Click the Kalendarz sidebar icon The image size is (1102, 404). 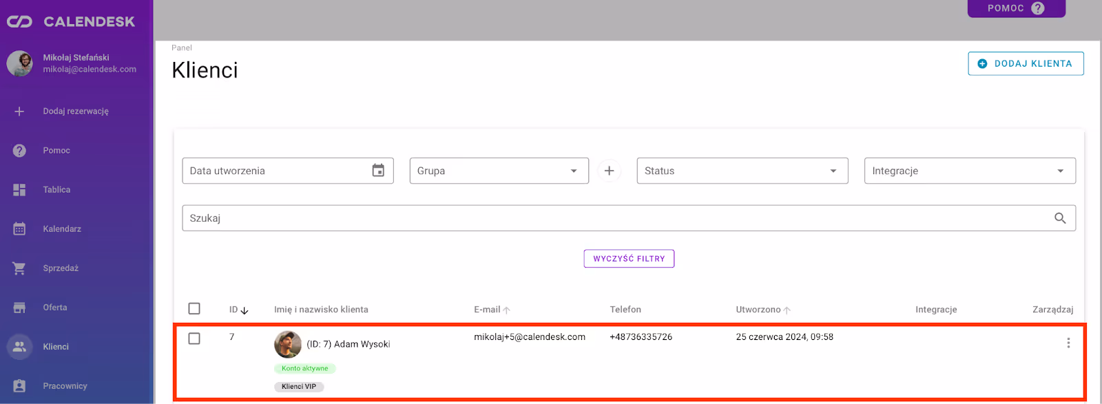point(19,229)
